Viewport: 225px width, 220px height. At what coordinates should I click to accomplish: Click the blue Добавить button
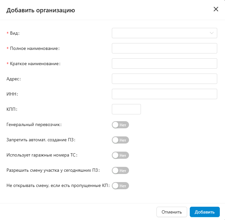pyautogui.click(x=205, y=212)
